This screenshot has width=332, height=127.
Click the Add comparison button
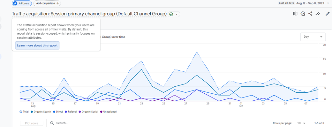coord(47,3)
